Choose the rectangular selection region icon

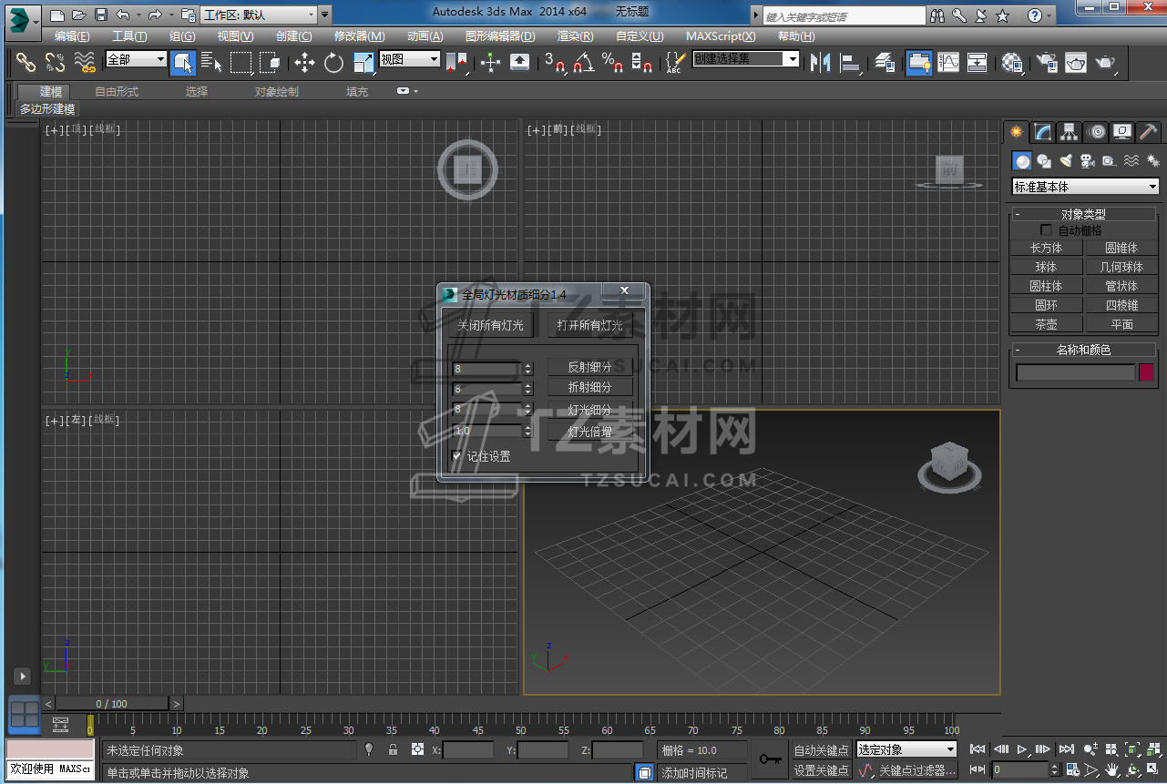coord(241,62)
